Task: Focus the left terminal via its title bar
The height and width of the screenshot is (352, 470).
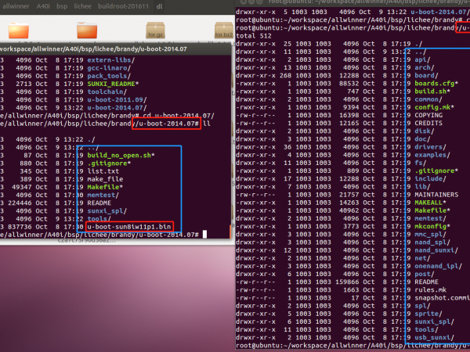Action: 117,48
